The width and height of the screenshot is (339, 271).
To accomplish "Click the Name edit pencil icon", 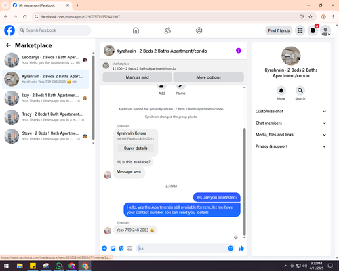I will [x=181, y=86].
